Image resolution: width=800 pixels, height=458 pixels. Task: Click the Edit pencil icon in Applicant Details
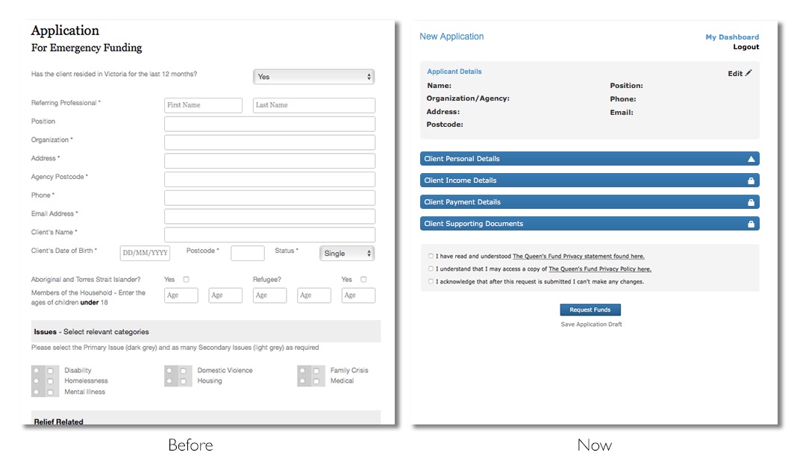point(749,73)
